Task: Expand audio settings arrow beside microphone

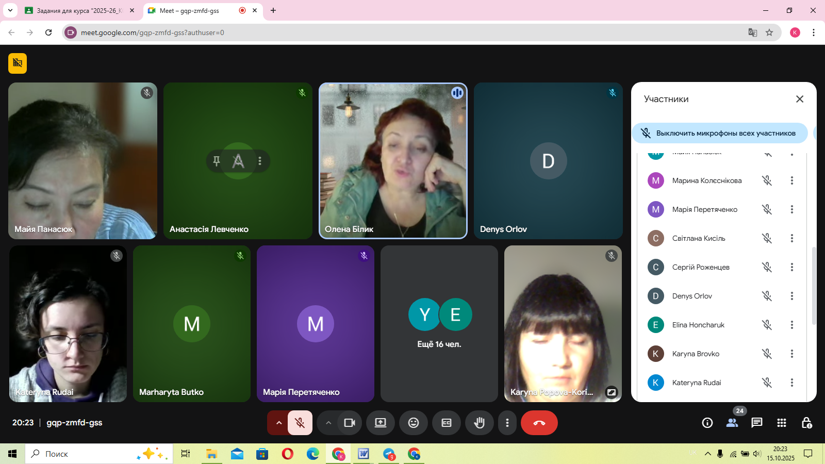Action: pos(278,423)
